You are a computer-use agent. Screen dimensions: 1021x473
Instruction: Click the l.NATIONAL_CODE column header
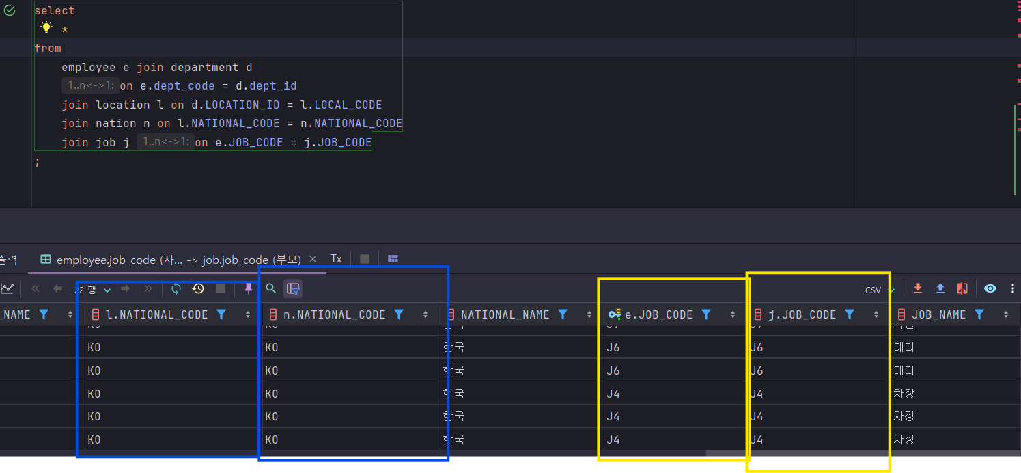(173, 314)
